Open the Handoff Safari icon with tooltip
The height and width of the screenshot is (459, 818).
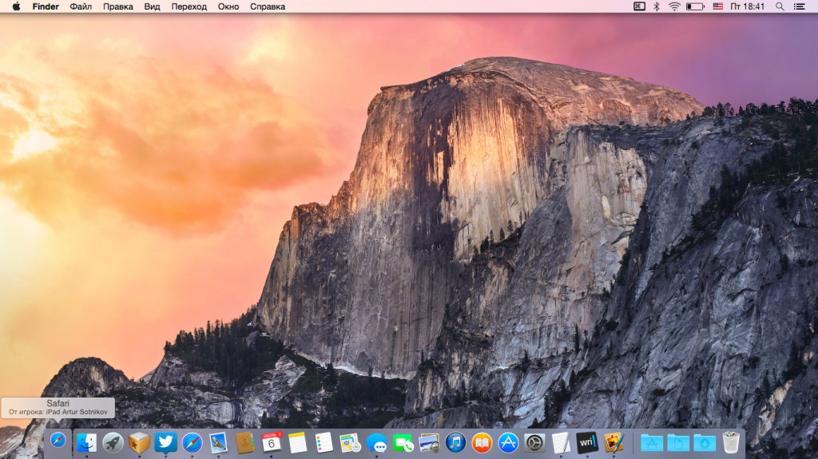click(x=58, y=441)
